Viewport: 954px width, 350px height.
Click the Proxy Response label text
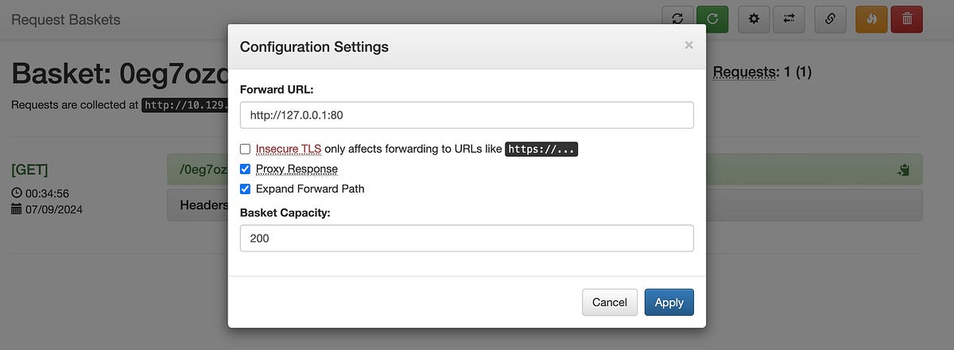[x=297, y=169]
